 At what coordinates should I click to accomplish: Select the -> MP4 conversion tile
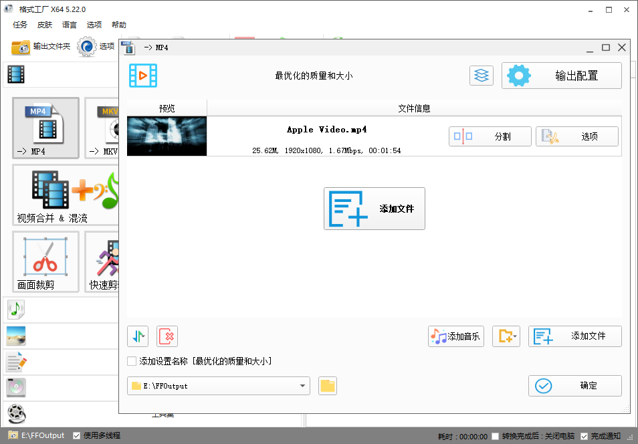click(45, 128)
